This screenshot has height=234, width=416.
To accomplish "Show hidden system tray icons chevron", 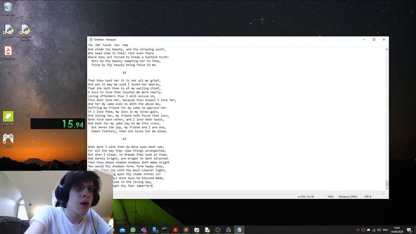I will 357,230.
